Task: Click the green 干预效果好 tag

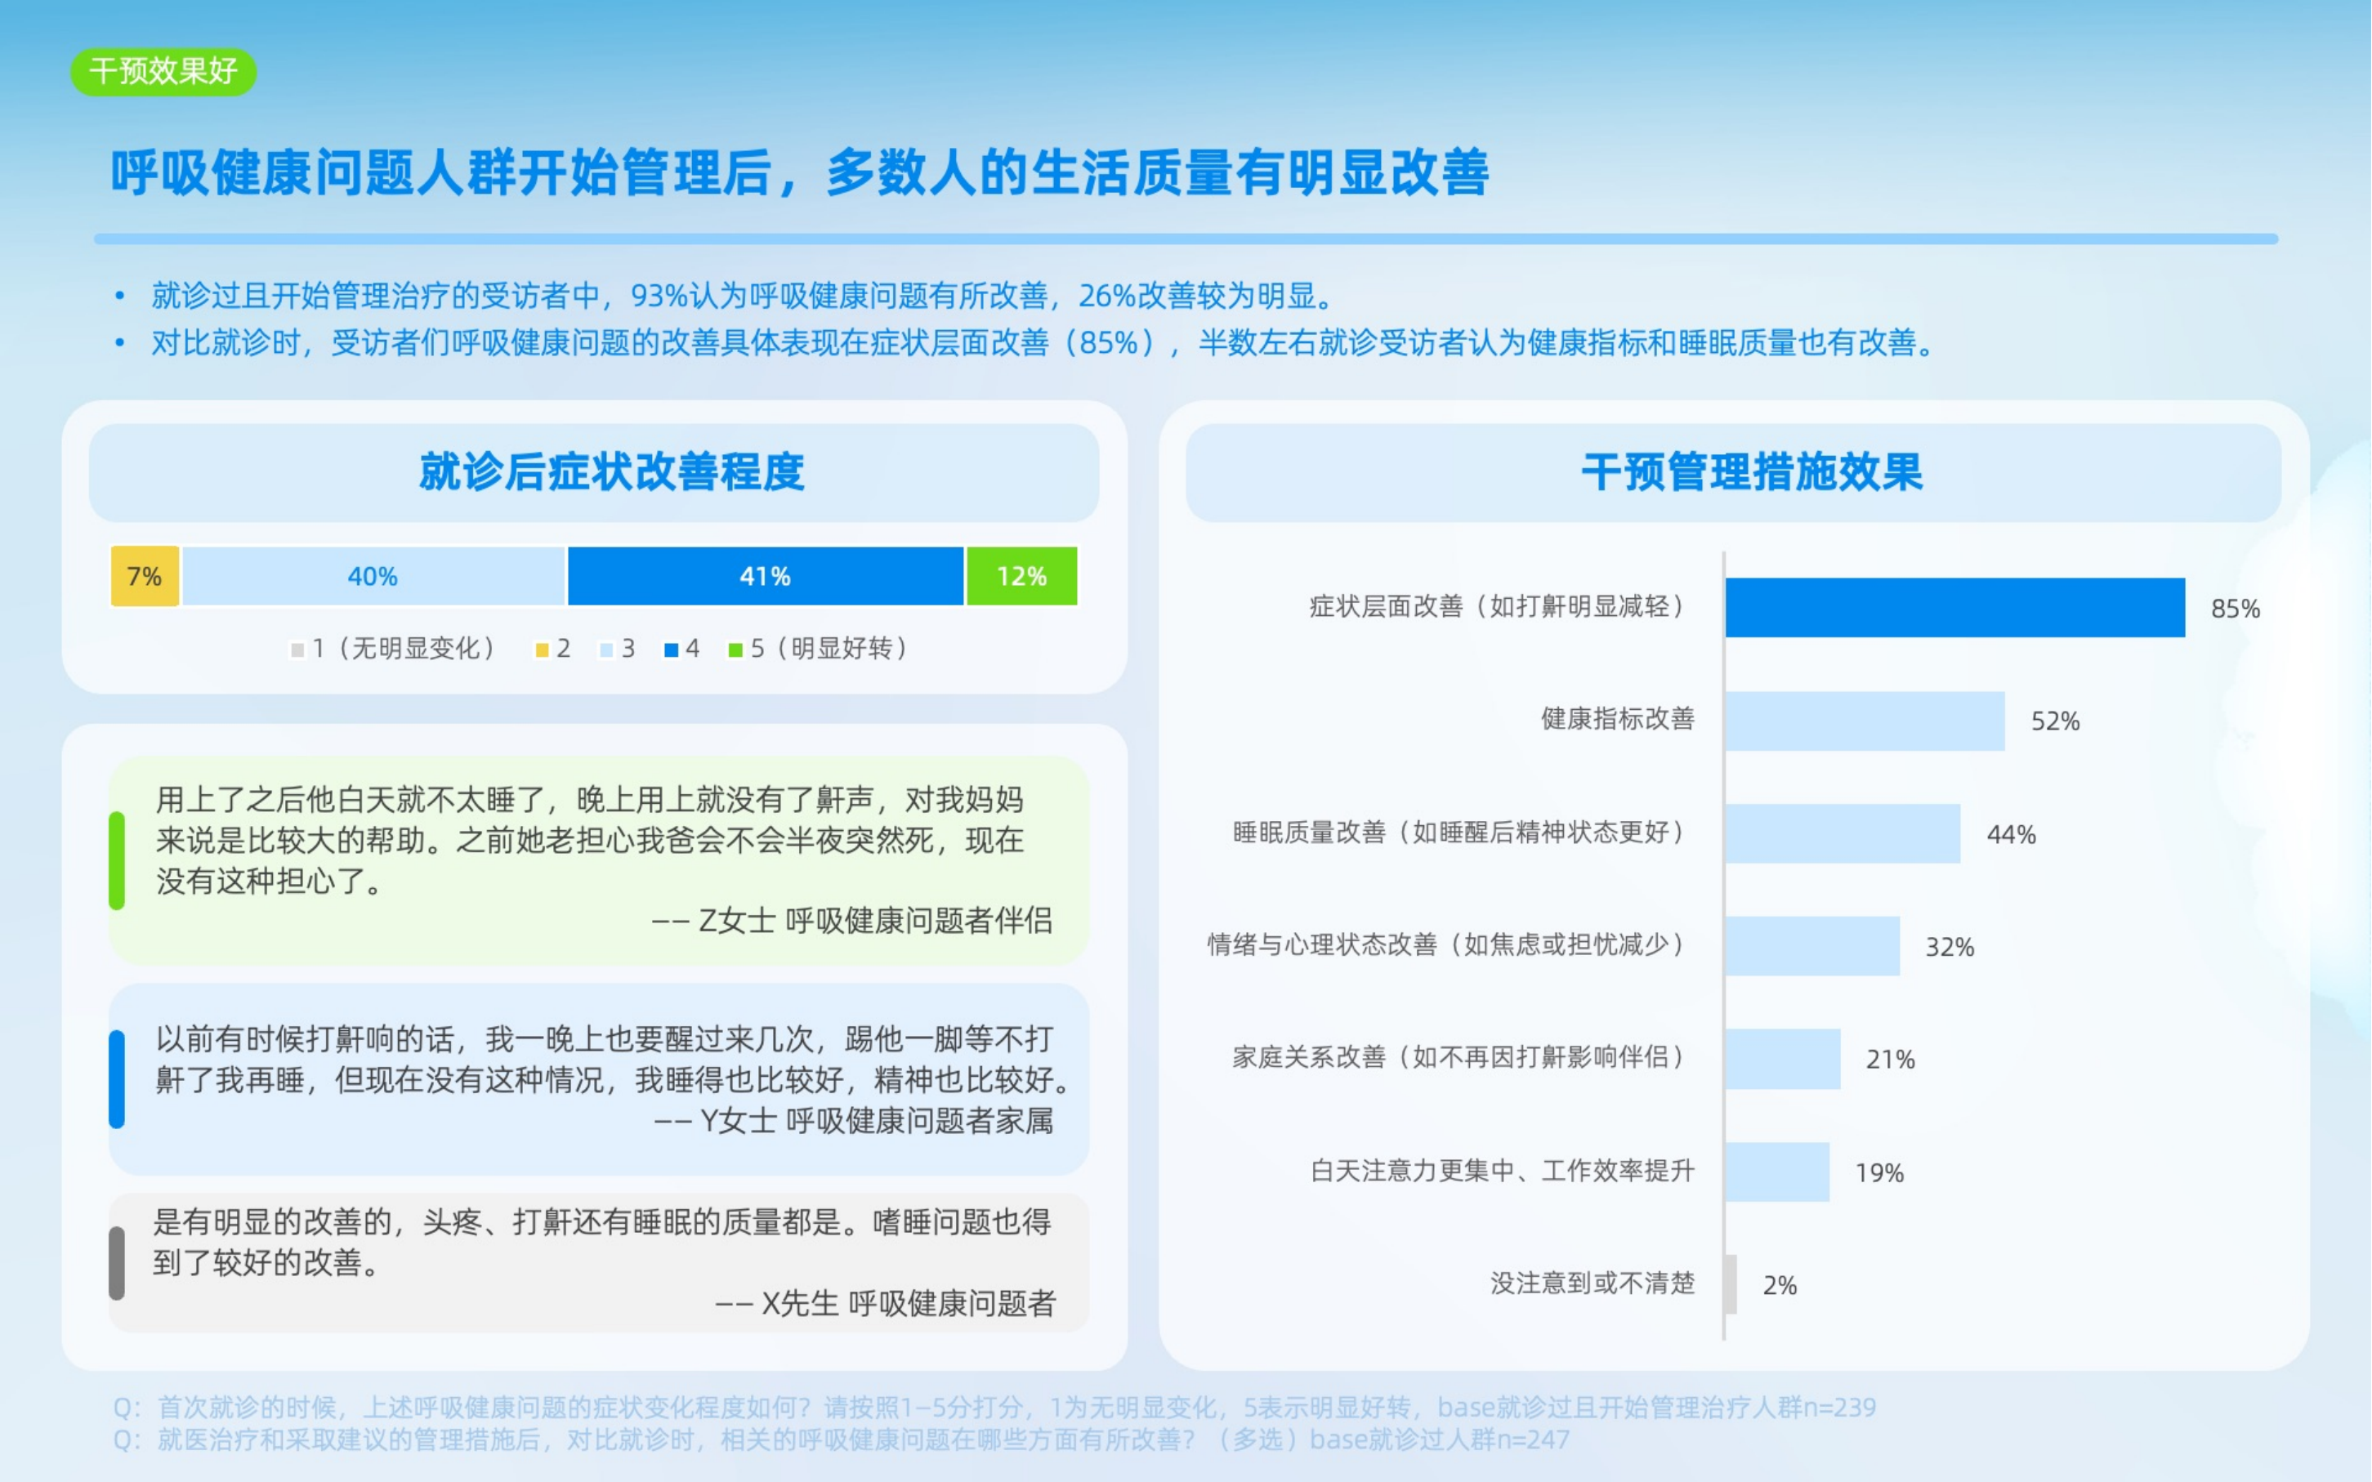Action: [x=163, y=72]
